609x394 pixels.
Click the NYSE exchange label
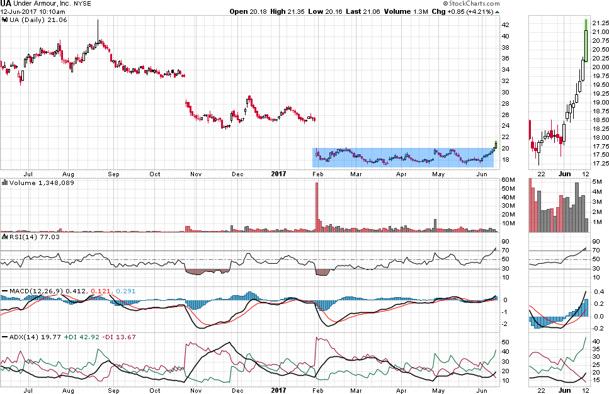[83, 4]
